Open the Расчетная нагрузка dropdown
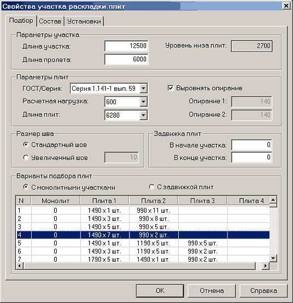 coord(143,102)
